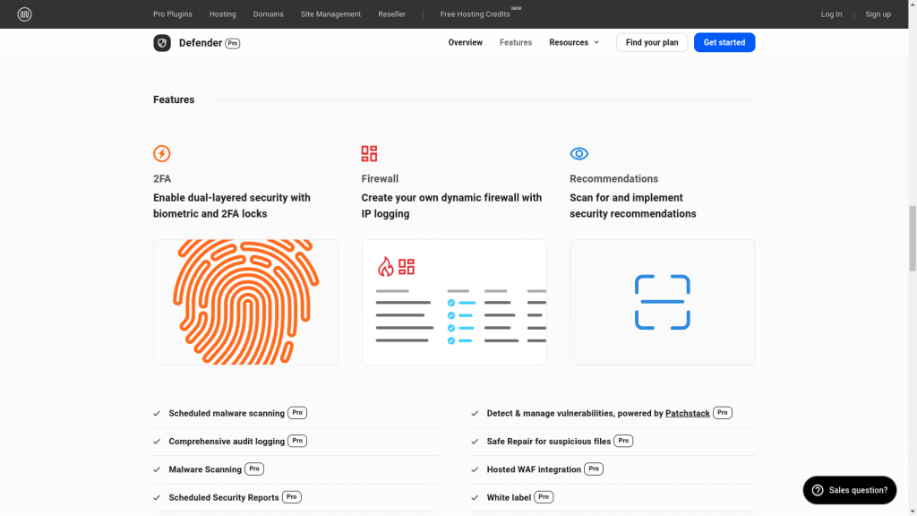Click the red Firewall grid icon

click(x=369, y=153)
